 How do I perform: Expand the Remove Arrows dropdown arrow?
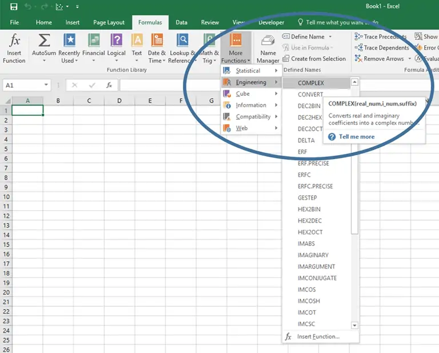tap(410, 59)
